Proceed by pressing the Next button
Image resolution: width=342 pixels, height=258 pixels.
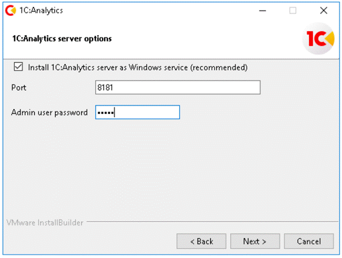tap(255, 241)
